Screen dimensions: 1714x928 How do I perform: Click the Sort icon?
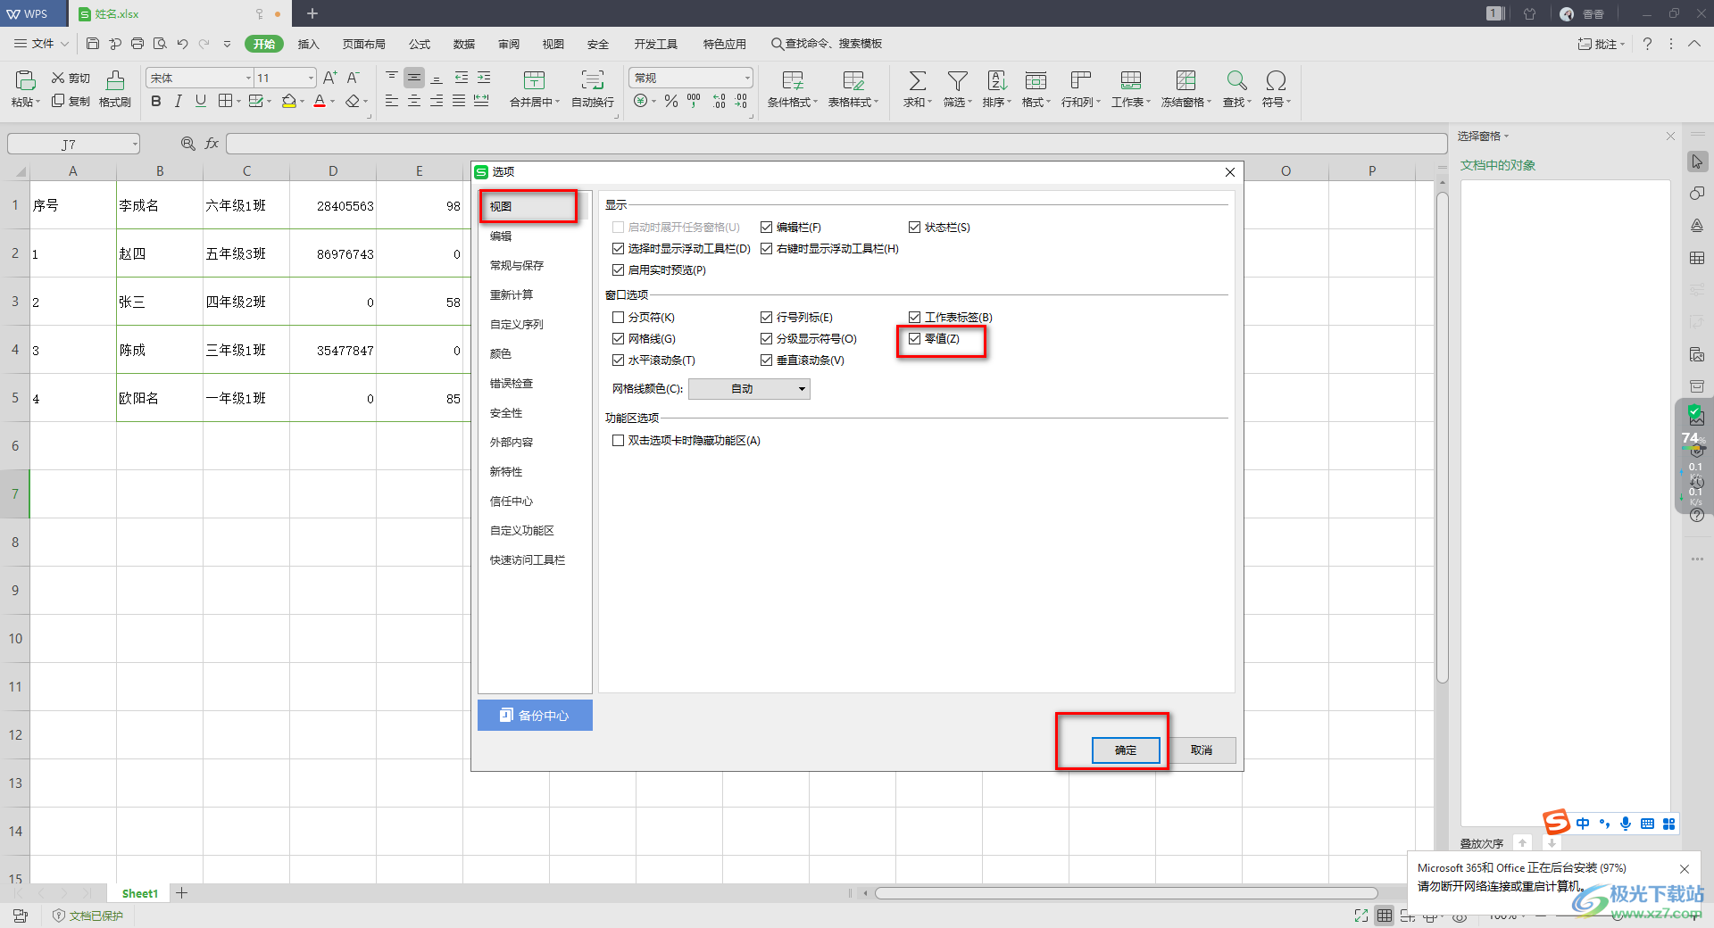click(x=997, y=80)
